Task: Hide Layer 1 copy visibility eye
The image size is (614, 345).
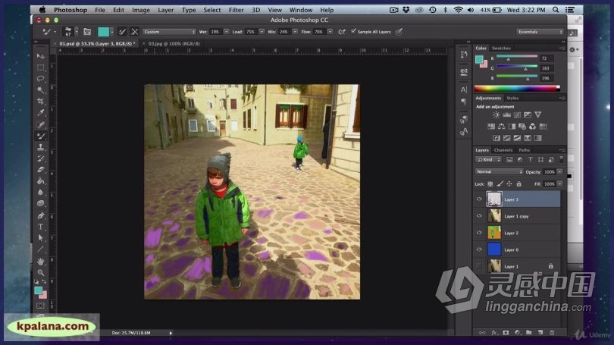Action: pos(479,216)
